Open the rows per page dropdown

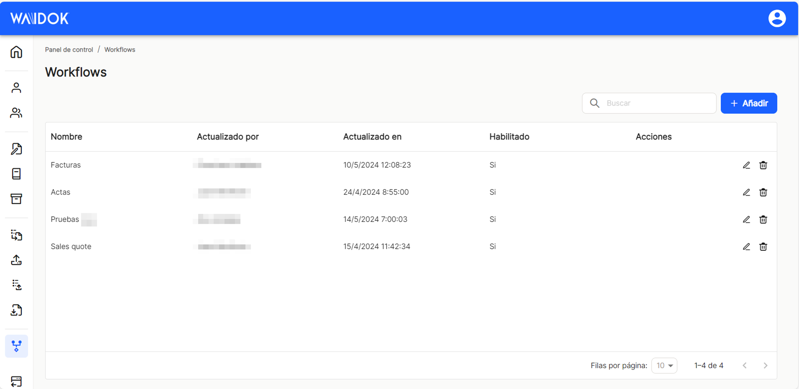pyautogui.click(x=664, y=366)
